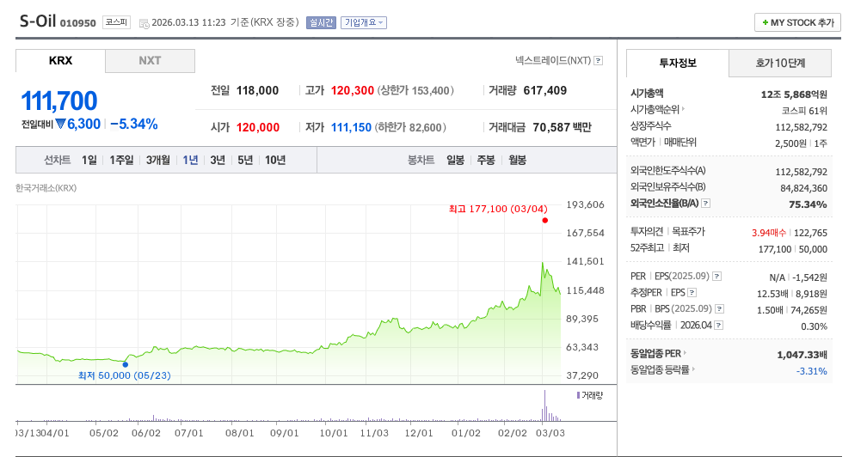Select the 3개월 line chart range

158,160
